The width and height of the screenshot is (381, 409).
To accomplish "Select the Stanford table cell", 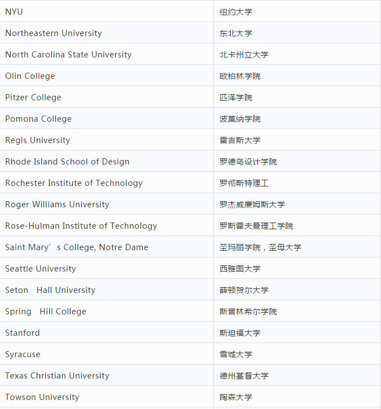I will click(x=23, y=333).
